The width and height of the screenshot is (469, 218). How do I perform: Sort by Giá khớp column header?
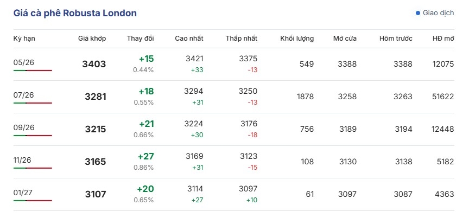(x=92, y=39)
